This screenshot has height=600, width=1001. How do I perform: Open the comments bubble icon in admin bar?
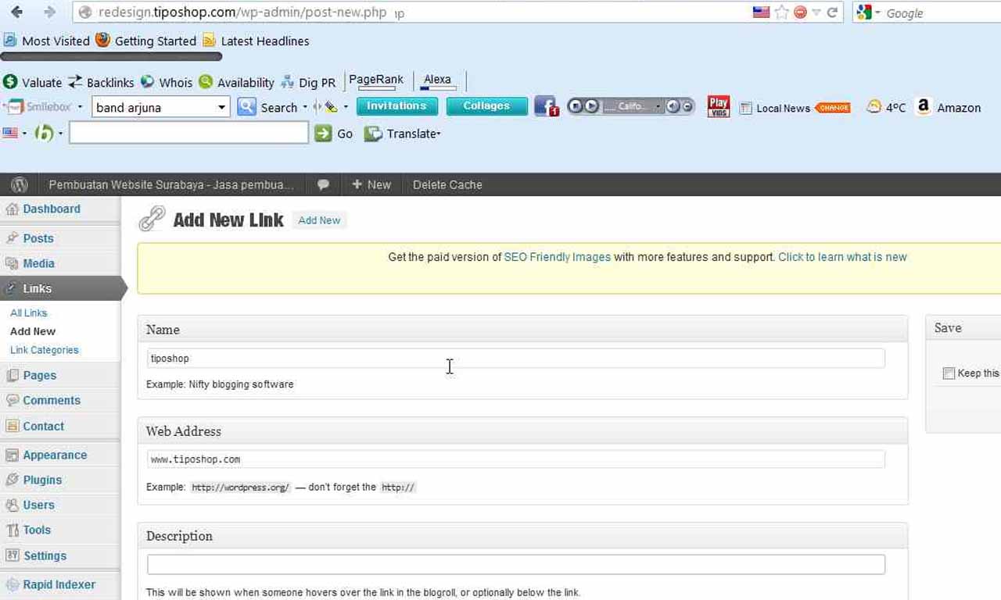coord(323,185)
